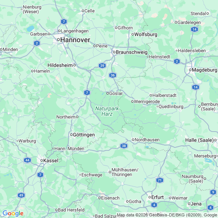
Task: Click the Goslar town marker
Action: pos(108,93)
